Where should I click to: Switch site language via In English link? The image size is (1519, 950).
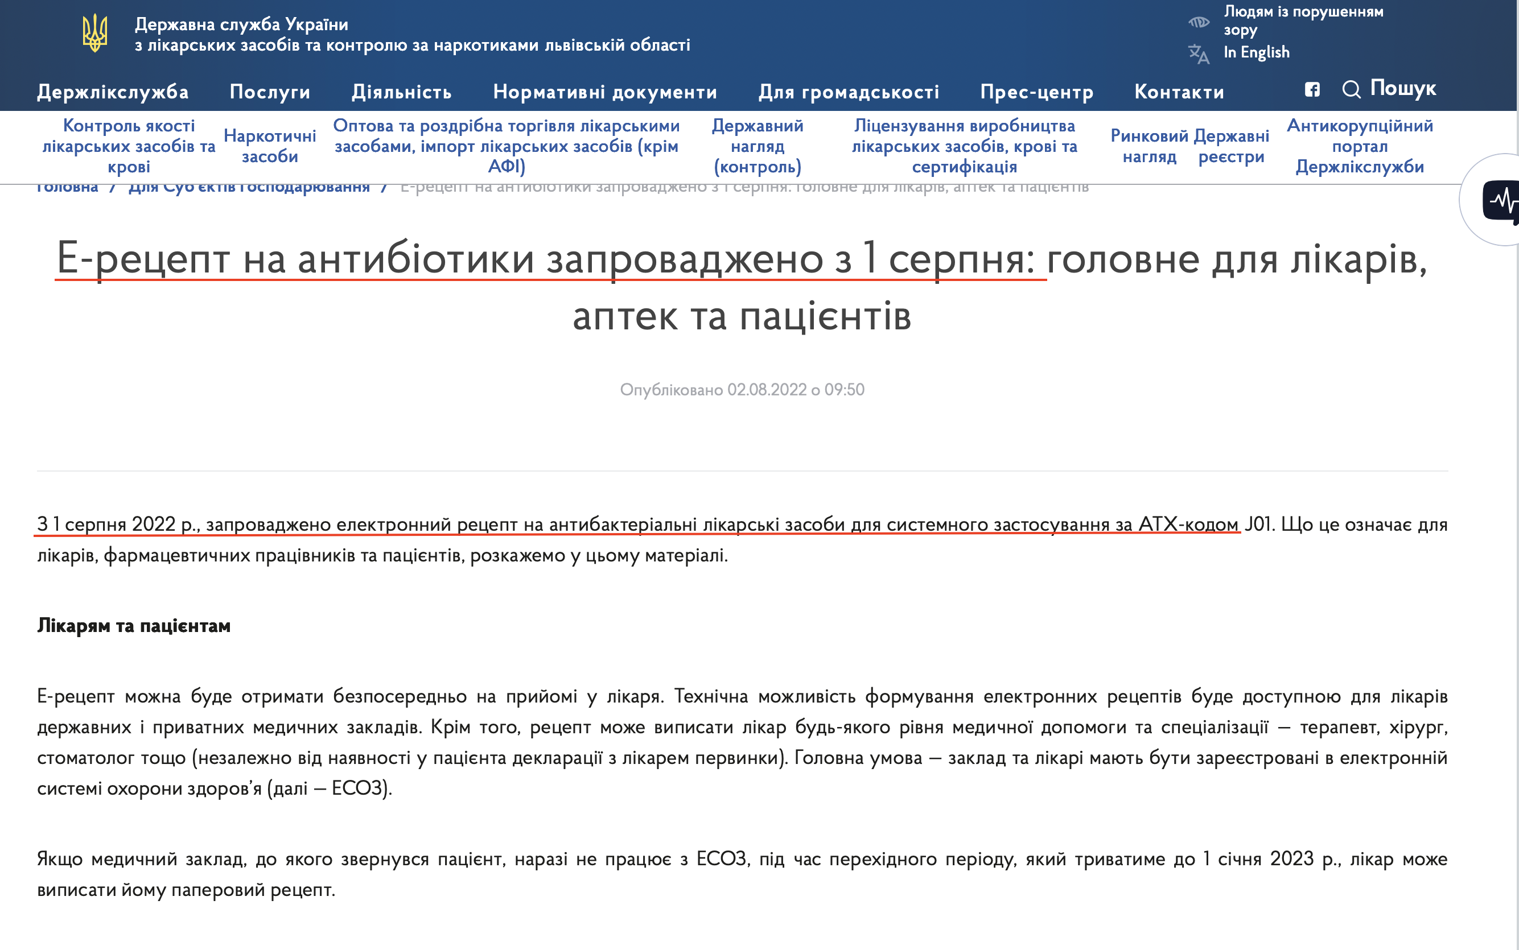pyautogui.click(x=1258, y=53)
